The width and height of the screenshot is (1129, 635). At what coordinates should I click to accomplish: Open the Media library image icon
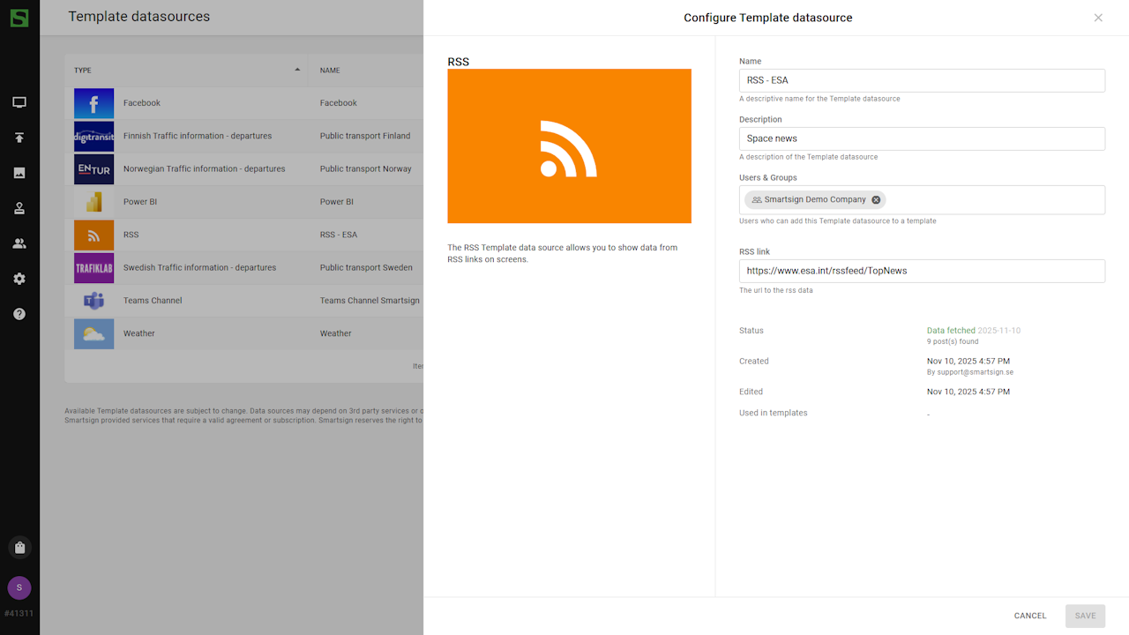[19, 173]
